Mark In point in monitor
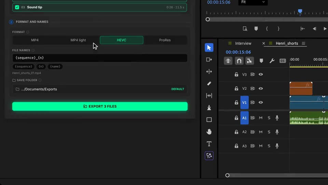 [267, 29]
